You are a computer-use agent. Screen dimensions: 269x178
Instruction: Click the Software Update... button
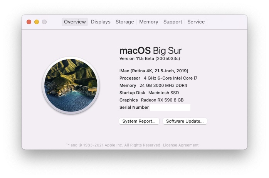(x=185, y=121)
